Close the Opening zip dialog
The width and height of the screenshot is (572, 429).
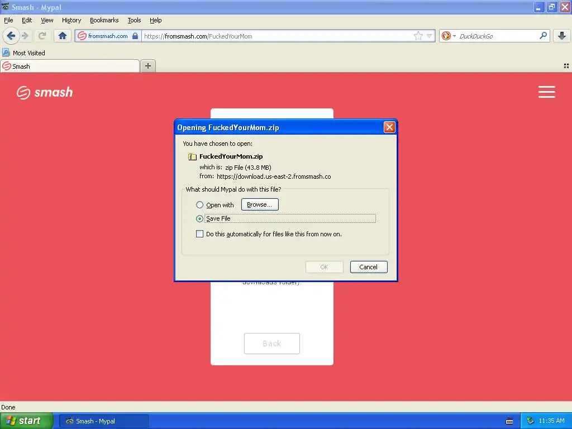point(389,127)
